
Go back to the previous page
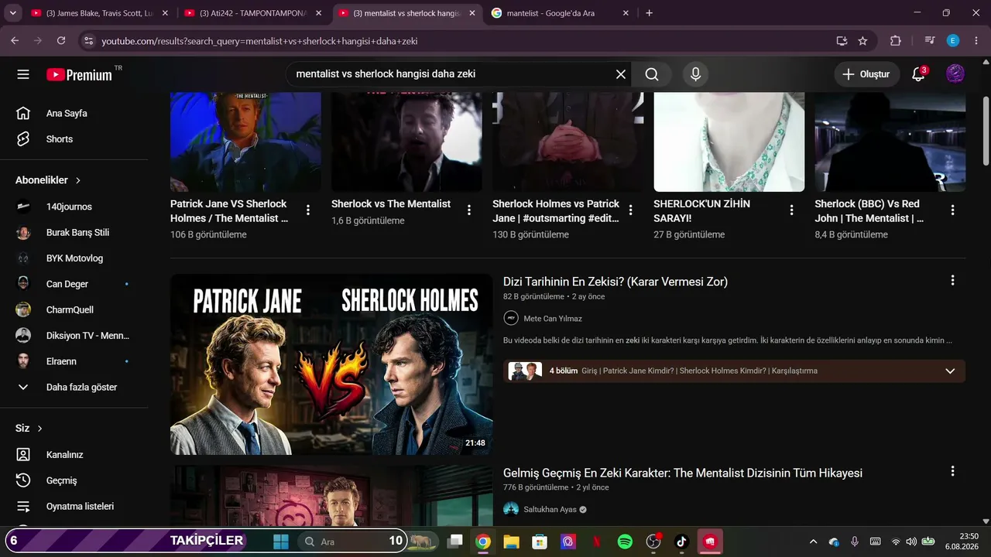(15, 40)
